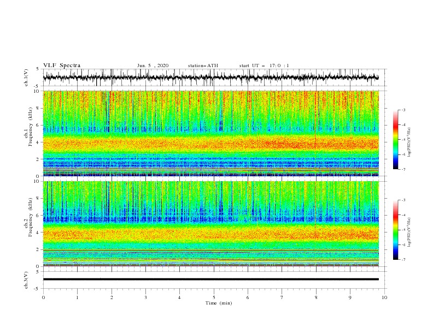Click the 'Time (min)' axis title
The image size is (433, 334).
pyautogui.click(x=219, y=303)
